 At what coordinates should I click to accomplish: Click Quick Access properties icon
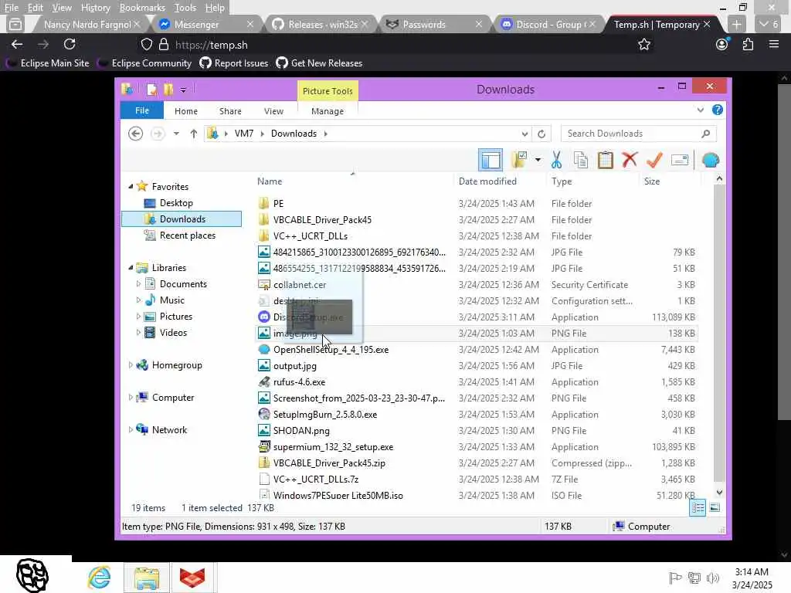pos(151,90)
